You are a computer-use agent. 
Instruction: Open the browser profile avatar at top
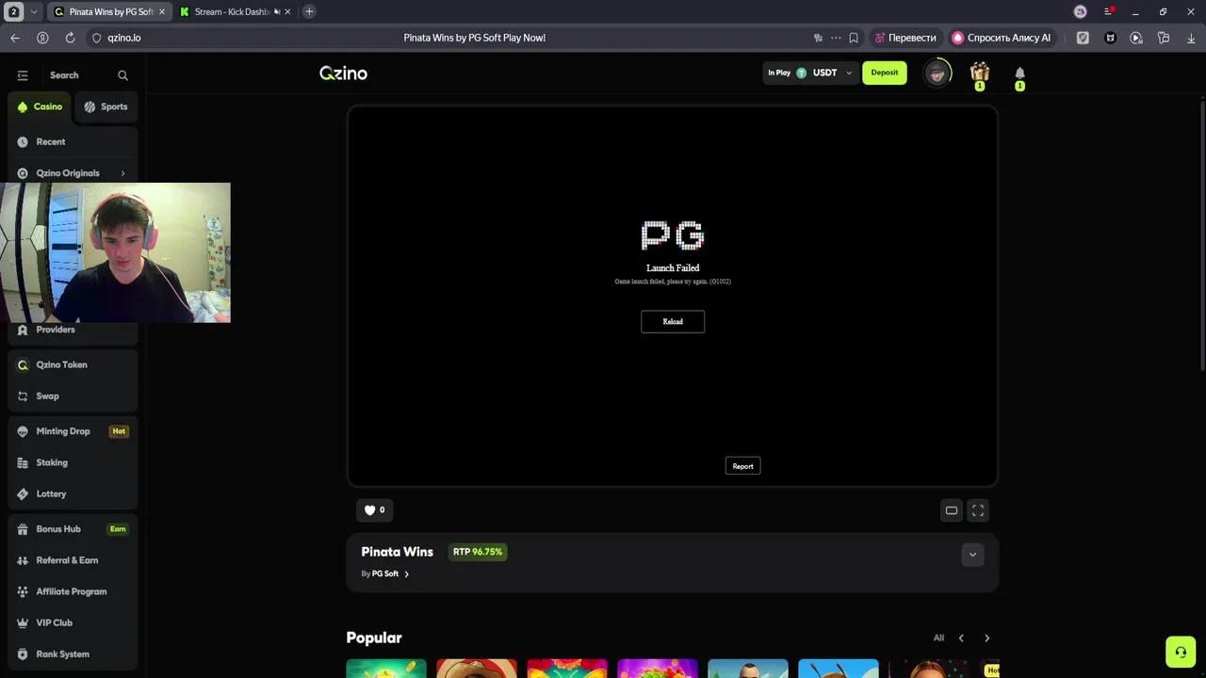1080,11
